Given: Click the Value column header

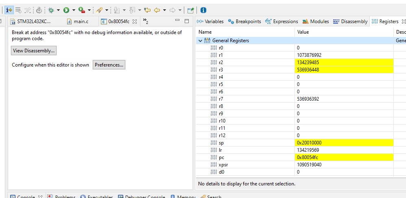Looking at the screenshot, I should tap(344, 32).
